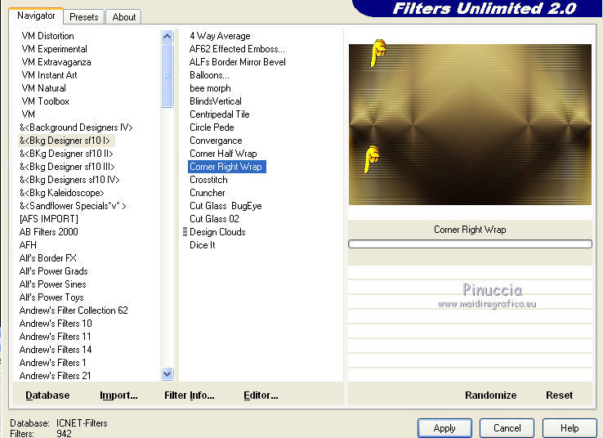This screenshot has width=603, height=438.
Task: Choose the Crosstitch filter
Action: click(208, 180)
